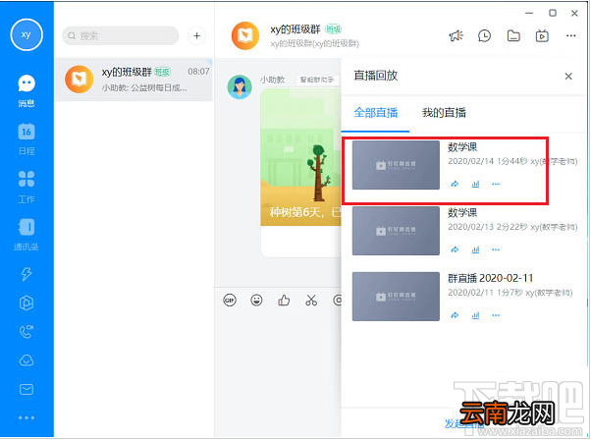View statistics for 2020/02/13 数学课 replay
Screen dimensions: 591x441
(475, 249)
